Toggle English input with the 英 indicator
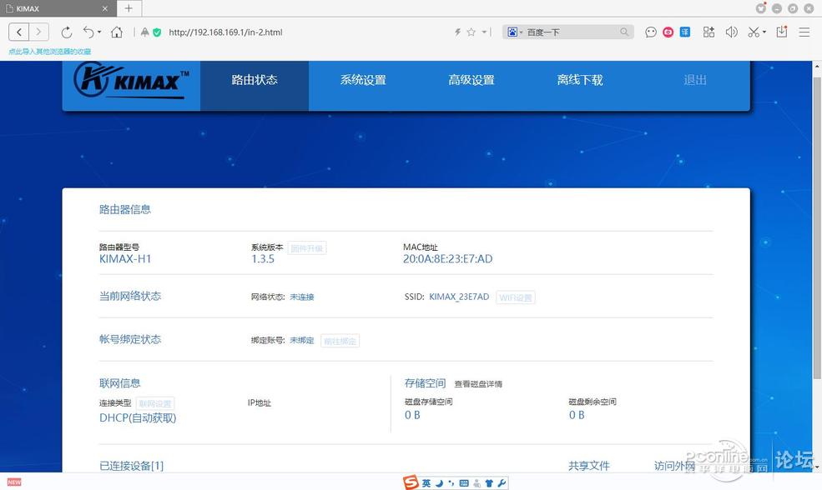 426,482
